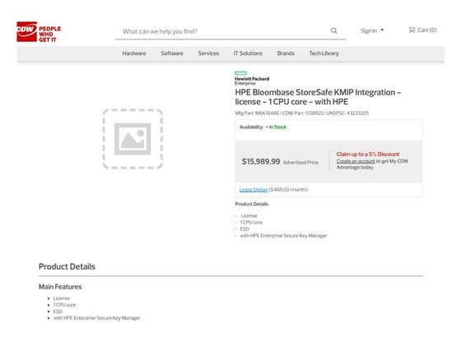Click the Hewlett Packard Enterprise logo

tap(252, 78)
